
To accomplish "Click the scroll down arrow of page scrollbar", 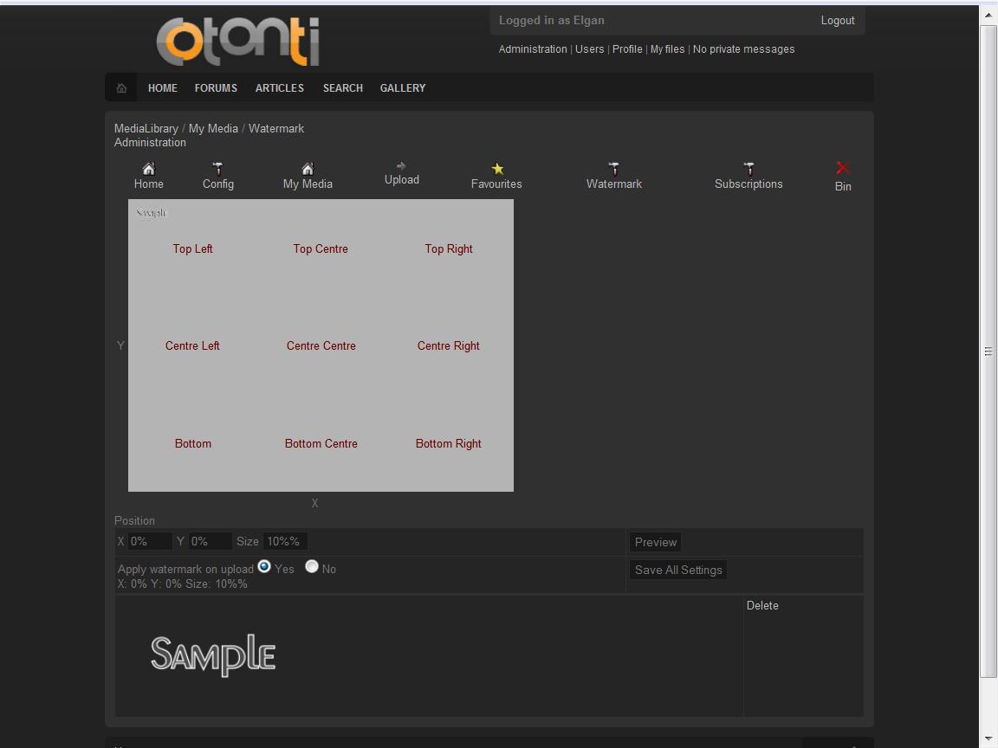I will [988, 739].
